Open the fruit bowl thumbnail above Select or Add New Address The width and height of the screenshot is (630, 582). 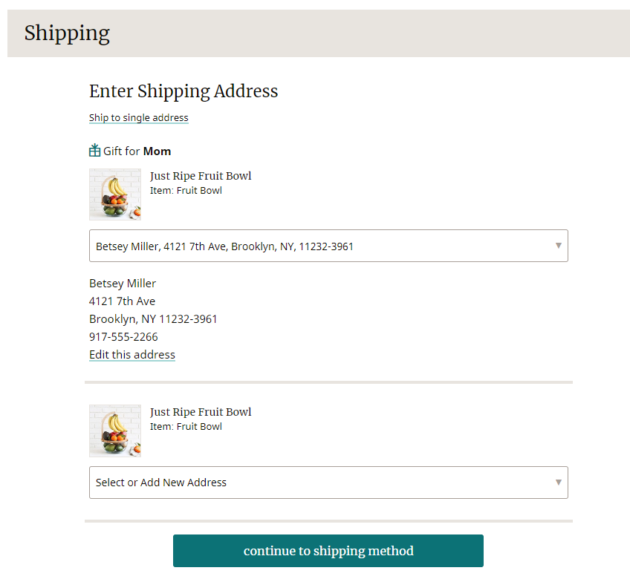click(x=115, y=431)
